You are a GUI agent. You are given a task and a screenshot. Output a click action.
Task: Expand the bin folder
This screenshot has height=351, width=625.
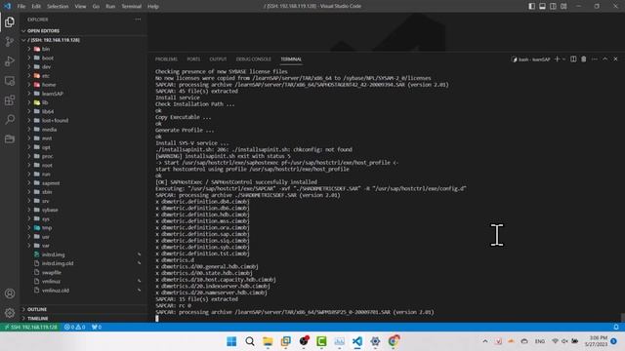tap(84, 49)
